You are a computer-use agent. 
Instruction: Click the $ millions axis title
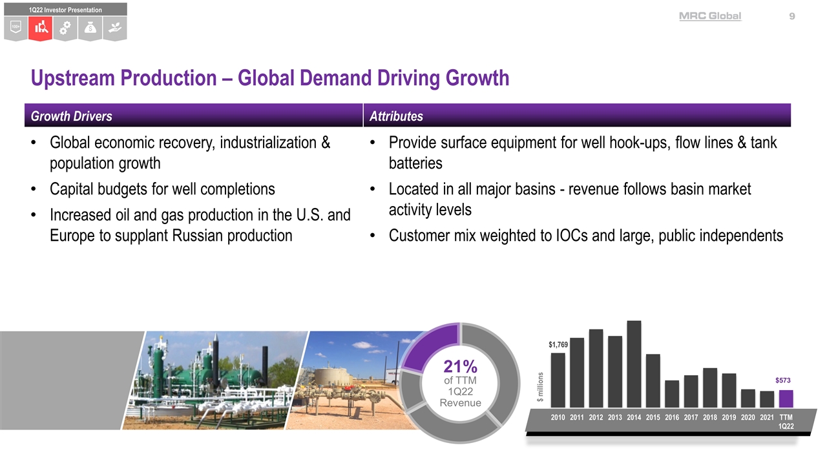pos(540,389)
